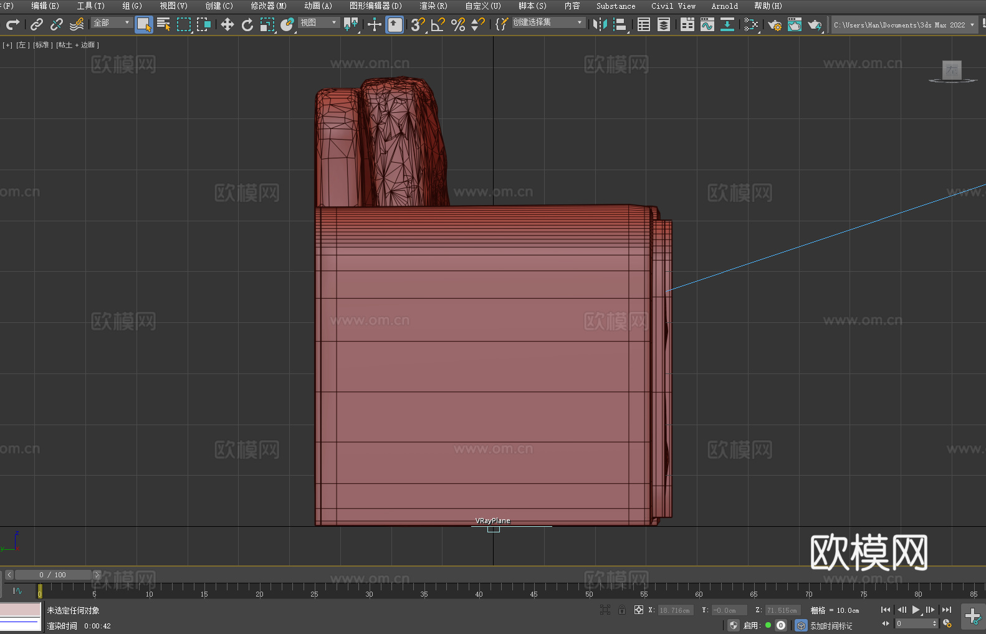Open Curve Editor icon

click(707, 24)
